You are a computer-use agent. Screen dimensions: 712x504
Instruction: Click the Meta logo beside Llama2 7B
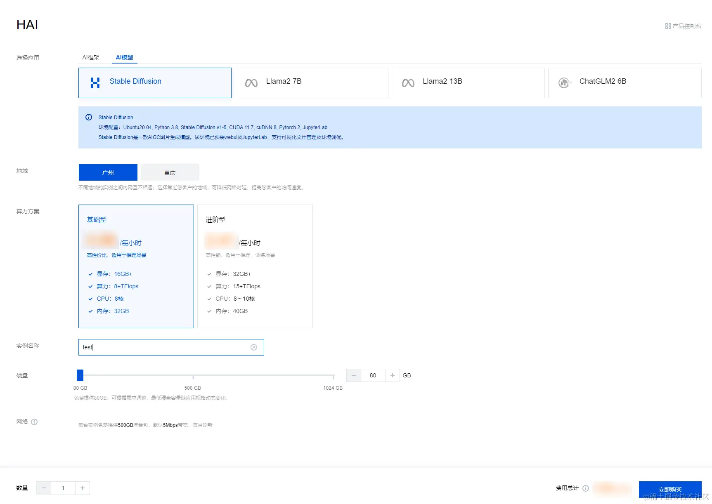click(251, 83)
